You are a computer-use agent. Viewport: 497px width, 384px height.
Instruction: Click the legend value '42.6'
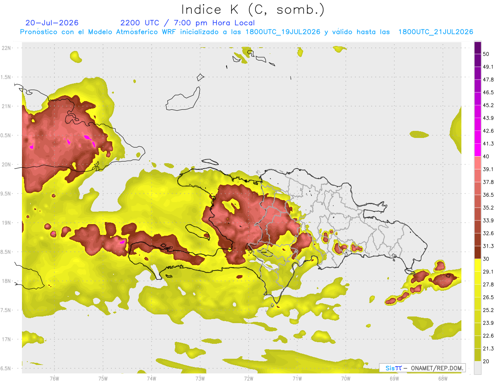tap(488, 131)
